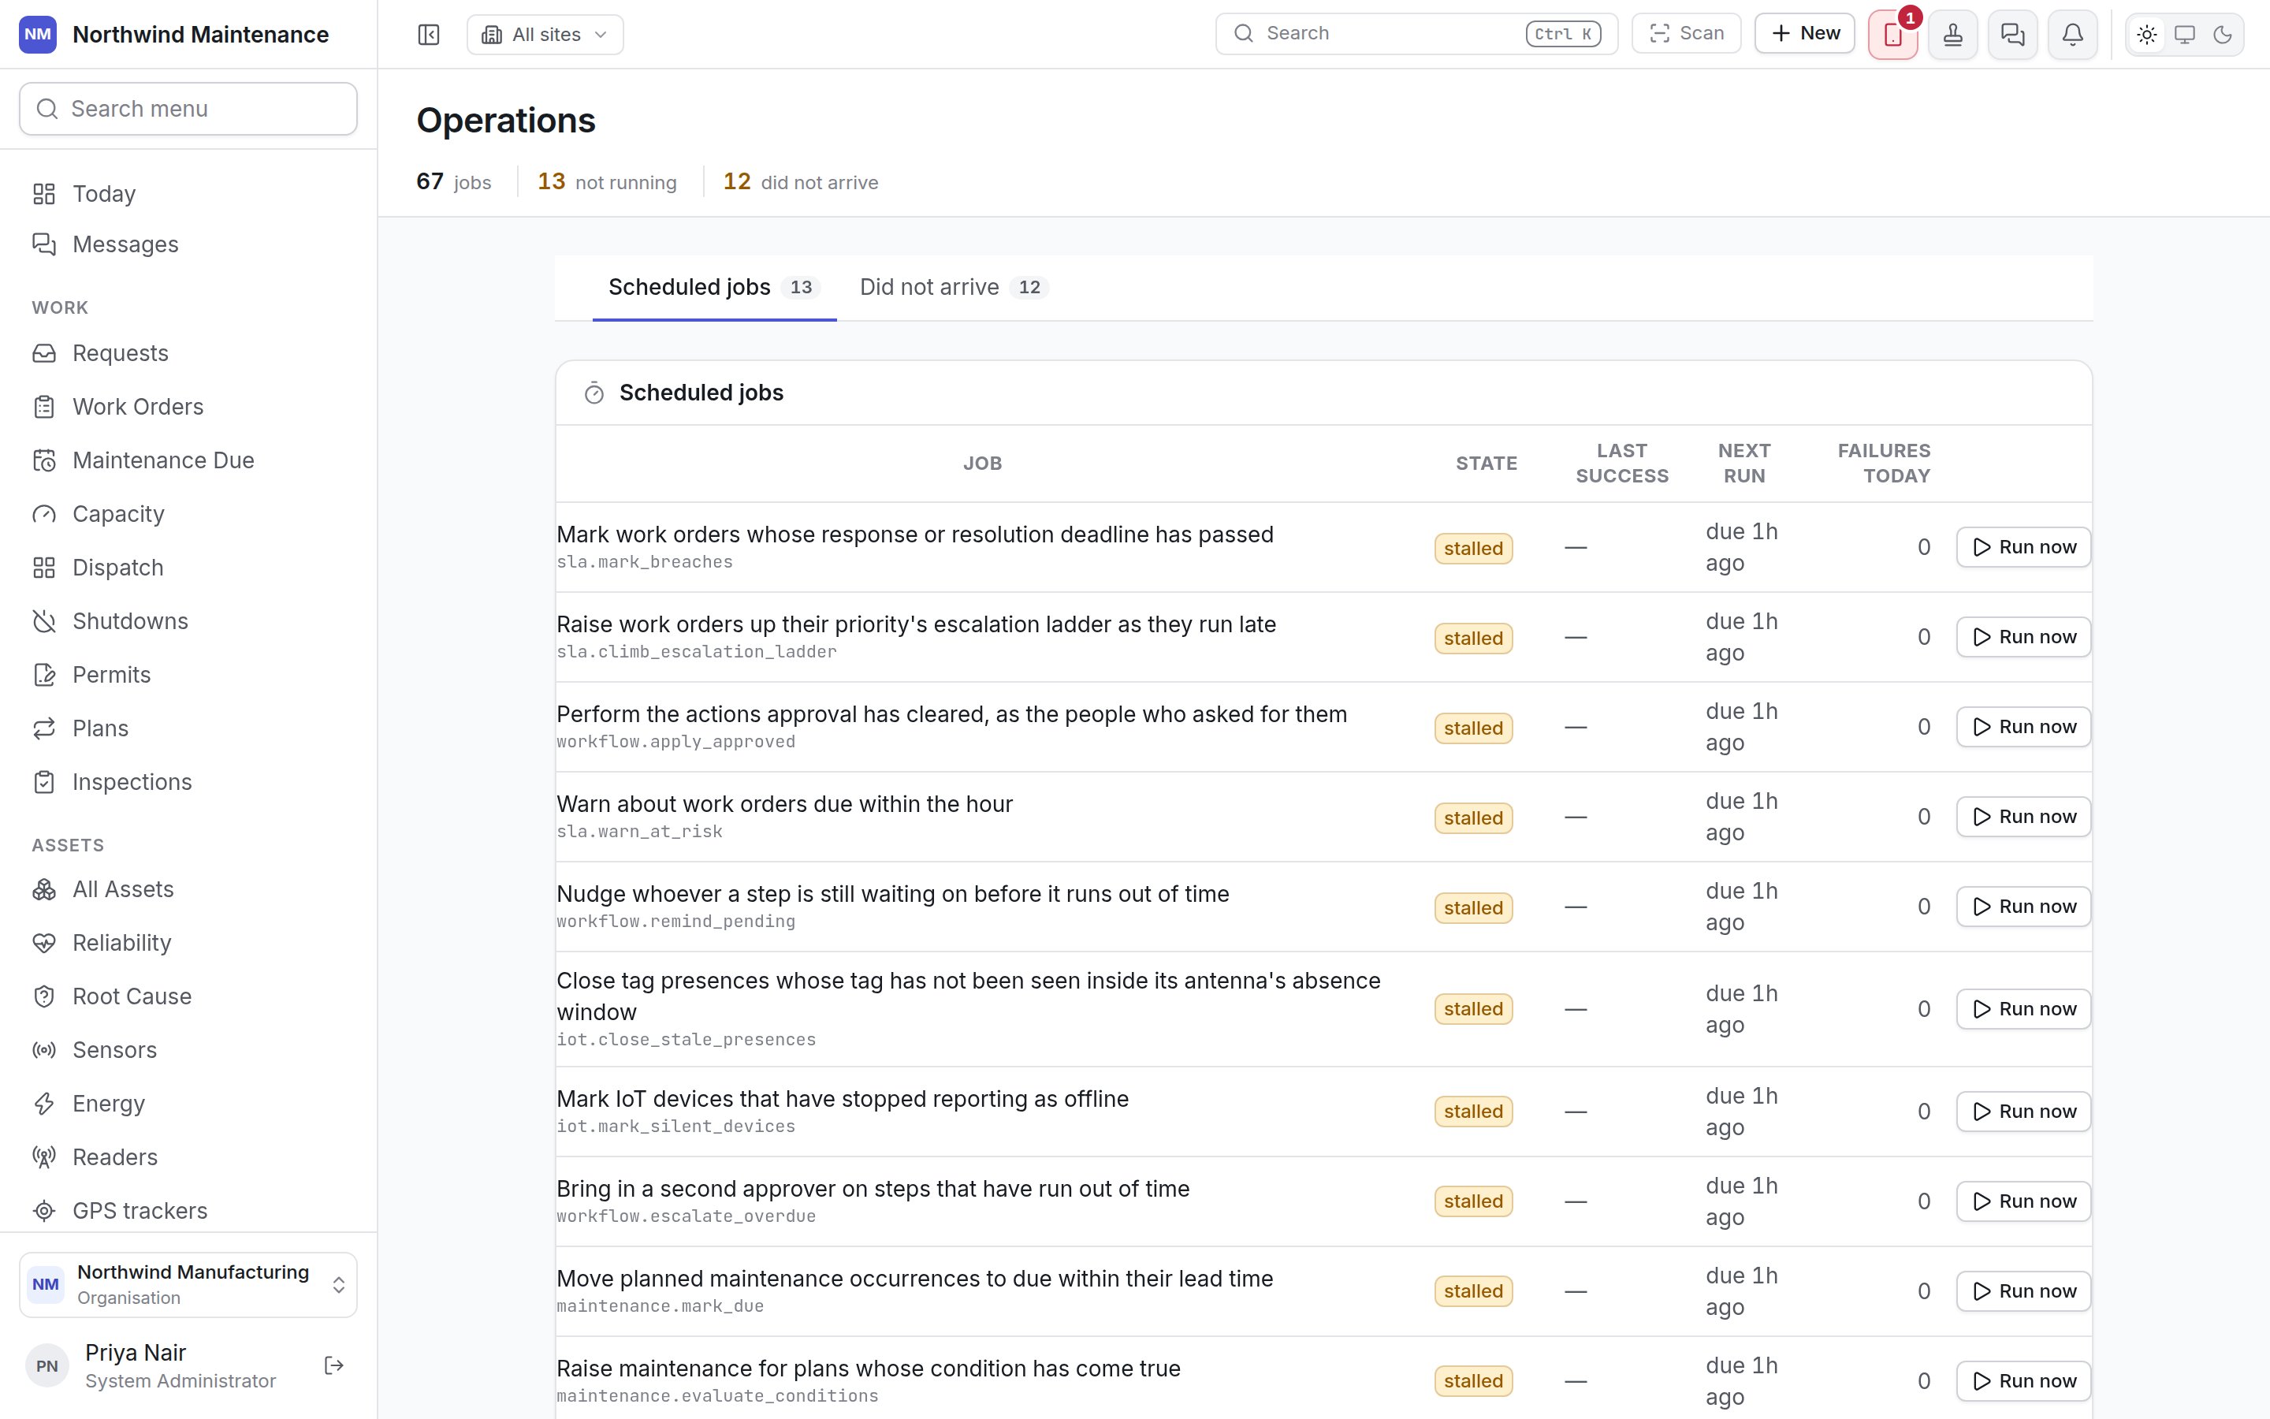Screen dimensions: 2270x1419
Task: Click the Scan button
Action: point(1687,33)
